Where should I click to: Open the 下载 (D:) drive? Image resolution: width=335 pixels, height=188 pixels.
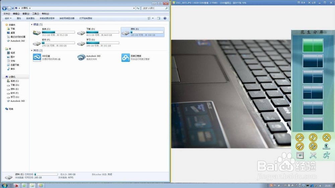tap(98, 32)
